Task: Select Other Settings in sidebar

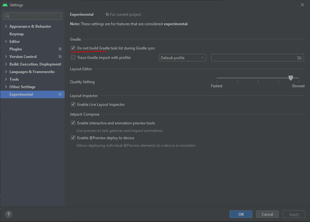Action: pos(21,87)
